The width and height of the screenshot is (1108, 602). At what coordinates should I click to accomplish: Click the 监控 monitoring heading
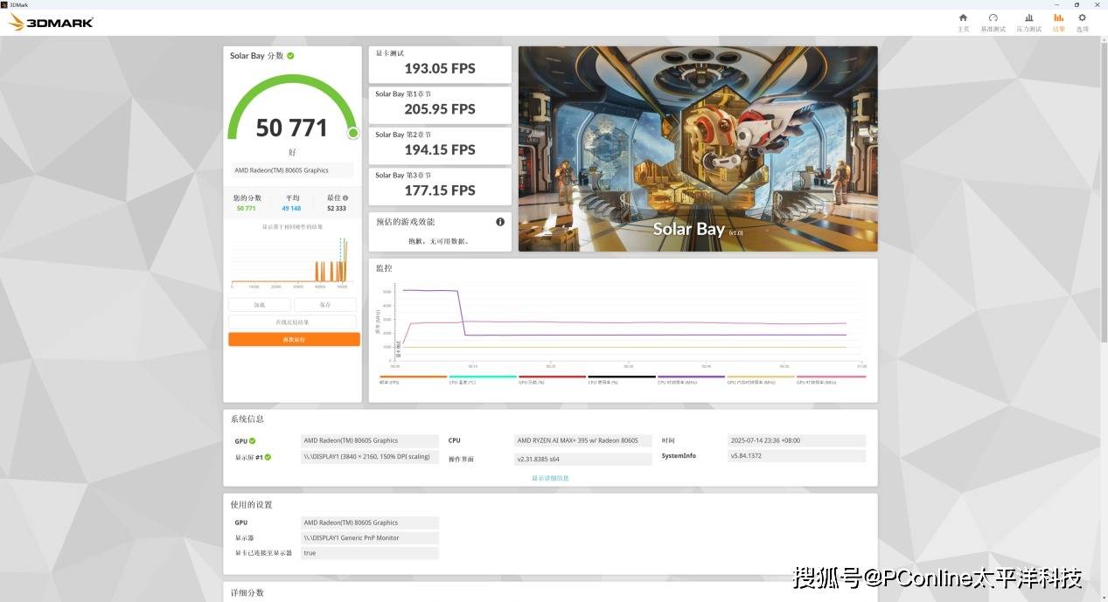point(384,268)
